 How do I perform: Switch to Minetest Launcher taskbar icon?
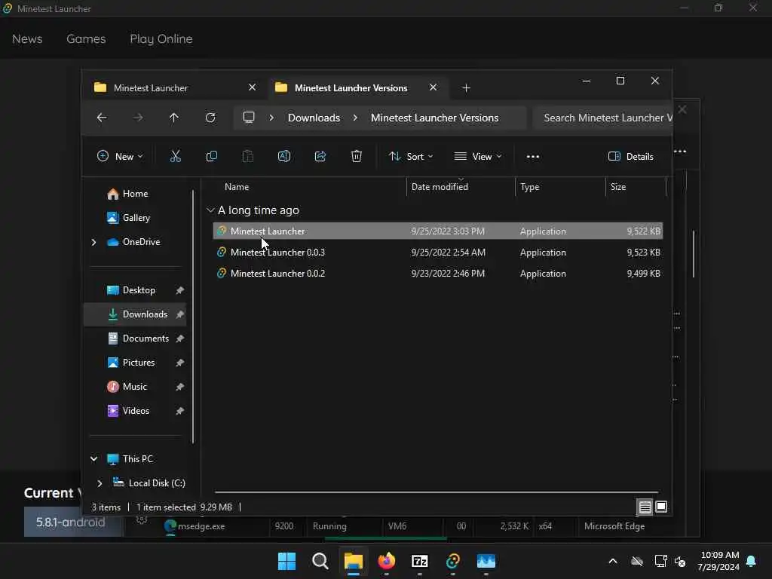tap(453, 561)
